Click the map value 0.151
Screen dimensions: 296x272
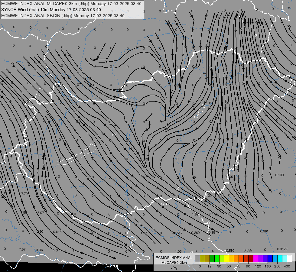click(213, 232)
